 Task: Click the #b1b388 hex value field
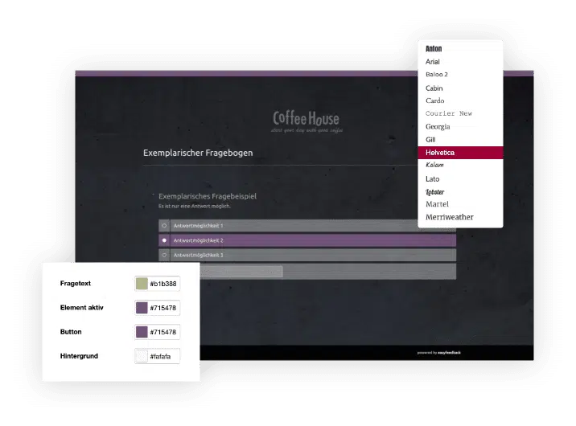163,285
